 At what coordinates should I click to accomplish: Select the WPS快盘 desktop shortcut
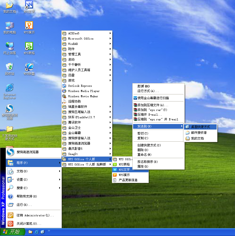pos(29,69)
